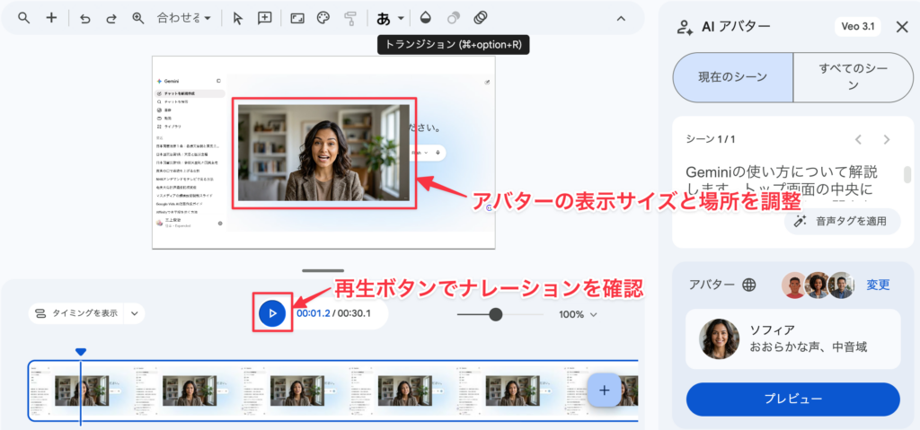Image resolution: width=920 pixels, height=430 pixels.
Task: Add a scene with the timeline plus button
Action: pyautogui.click(x=605, y=391)
